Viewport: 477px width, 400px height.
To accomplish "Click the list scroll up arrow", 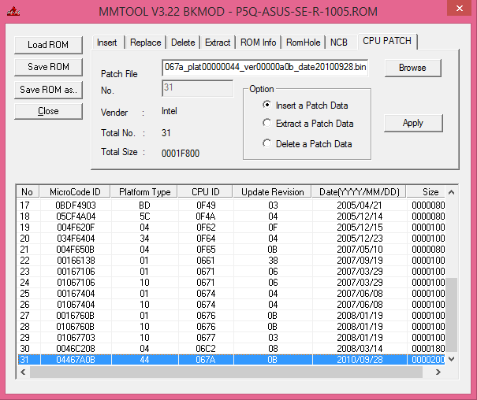I will click(x=452, y=192).
